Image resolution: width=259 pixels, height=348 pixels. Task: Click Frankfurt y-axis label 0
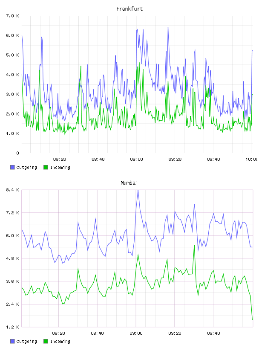18,153
